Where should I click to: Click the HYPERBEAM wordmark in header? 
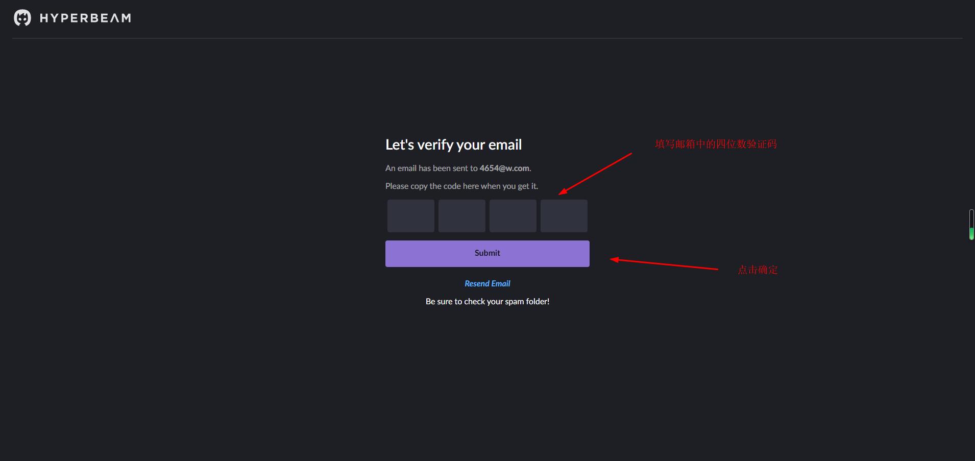[x=85, y=18]
